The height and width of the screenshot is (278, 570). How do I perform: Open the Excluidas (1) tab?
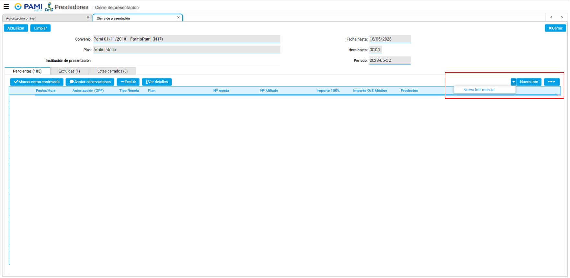pos(69,71)
